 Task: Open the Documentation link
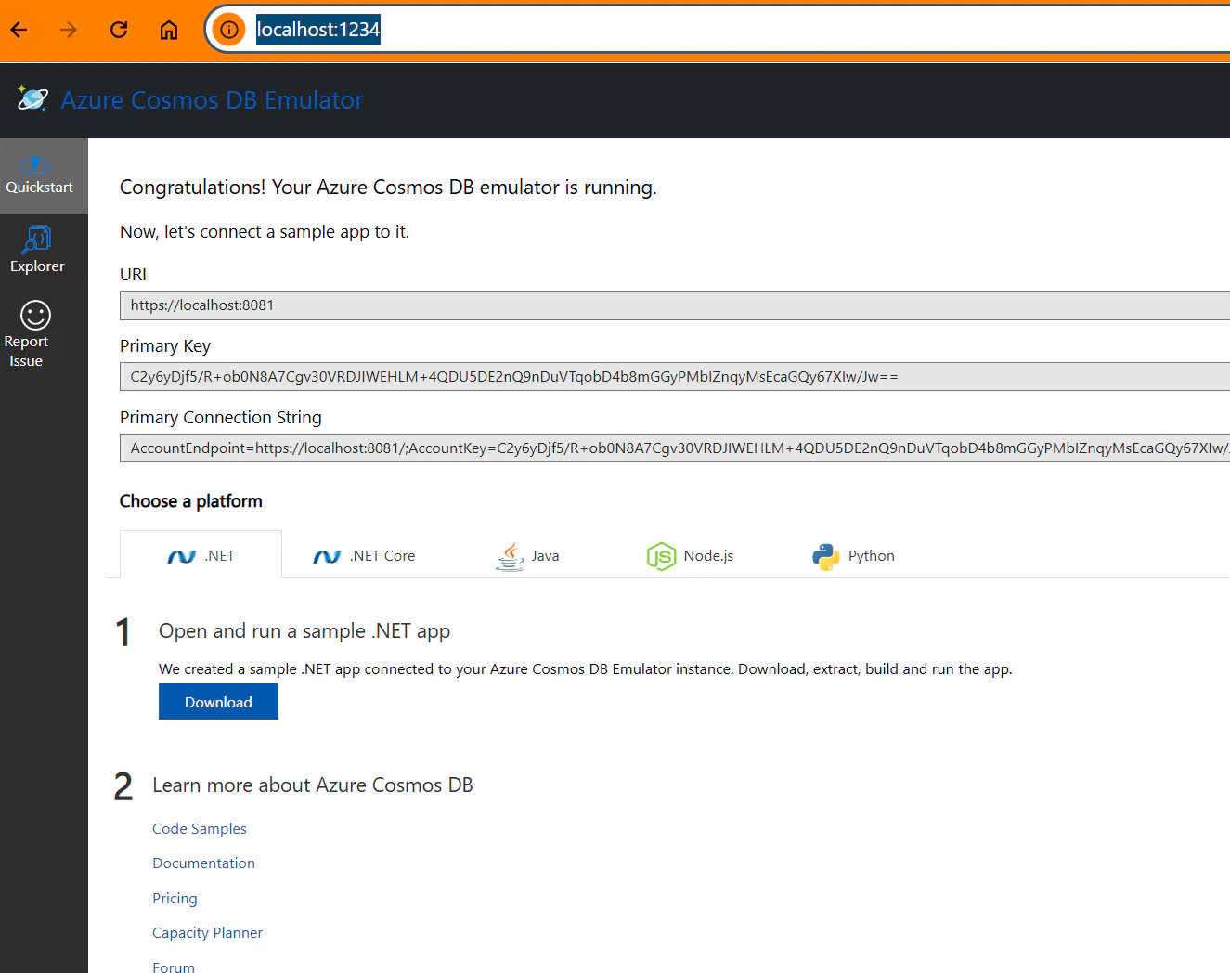point(203,863)
